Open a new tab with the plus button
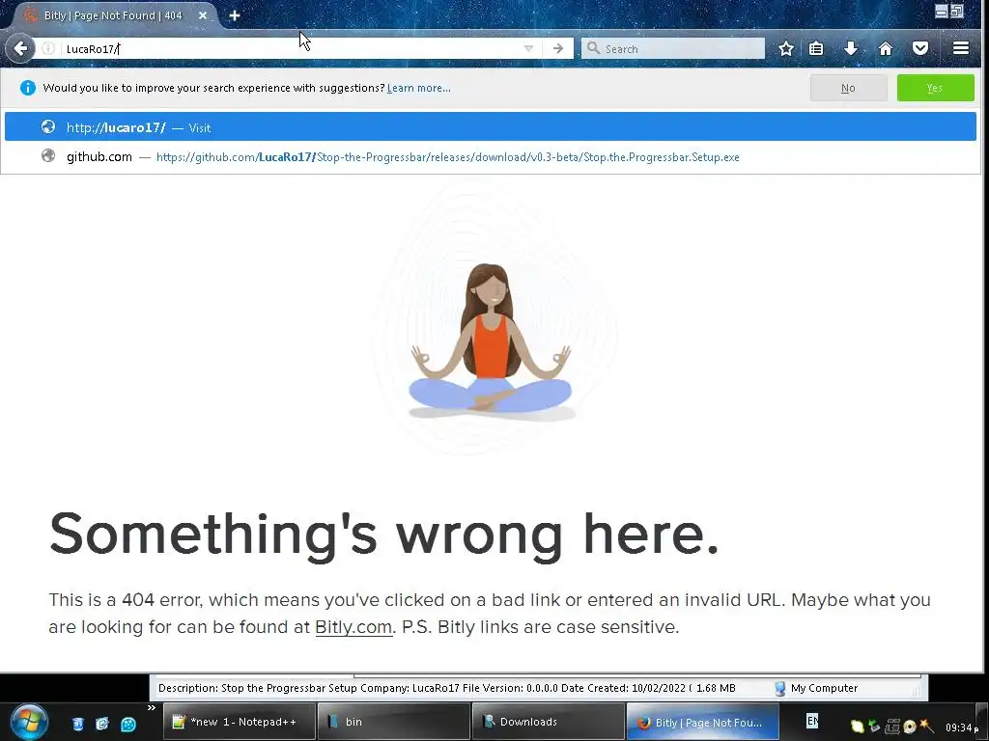989x741 pixels. [235, 15]
